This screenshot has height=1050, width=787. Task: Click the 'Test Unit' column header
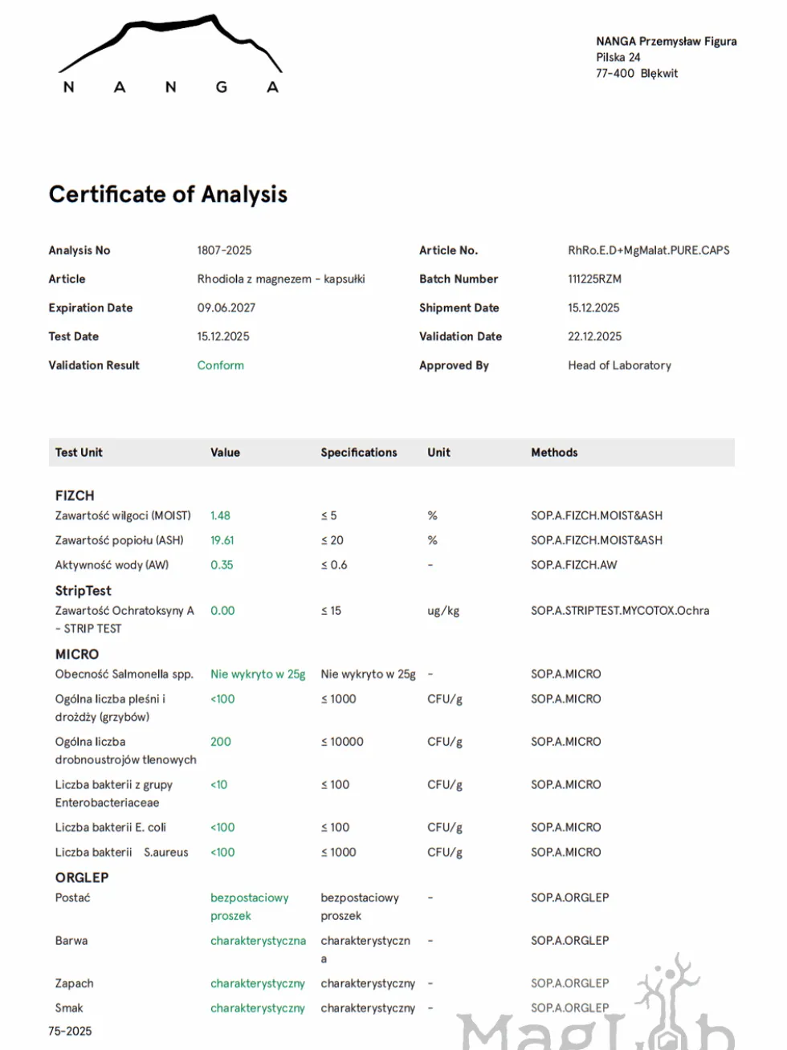79,453
